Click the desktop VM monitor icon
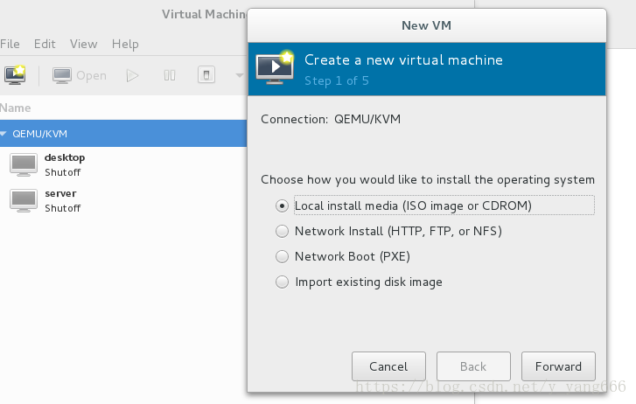 pos(24,164)
